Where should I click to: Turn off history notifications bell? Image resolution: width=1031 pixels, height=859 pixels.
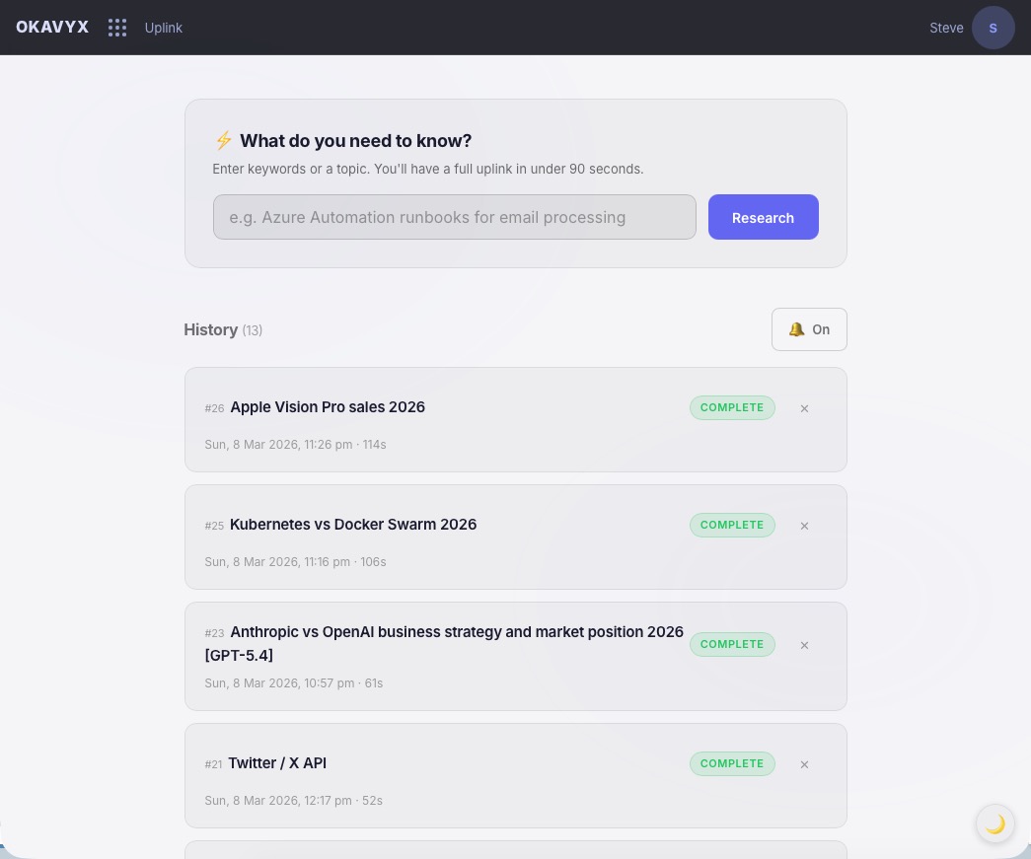click(809, 329)
